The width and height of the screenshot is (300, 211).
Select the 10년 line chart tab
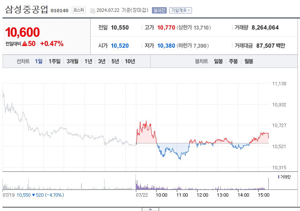(x=130, y=61)
